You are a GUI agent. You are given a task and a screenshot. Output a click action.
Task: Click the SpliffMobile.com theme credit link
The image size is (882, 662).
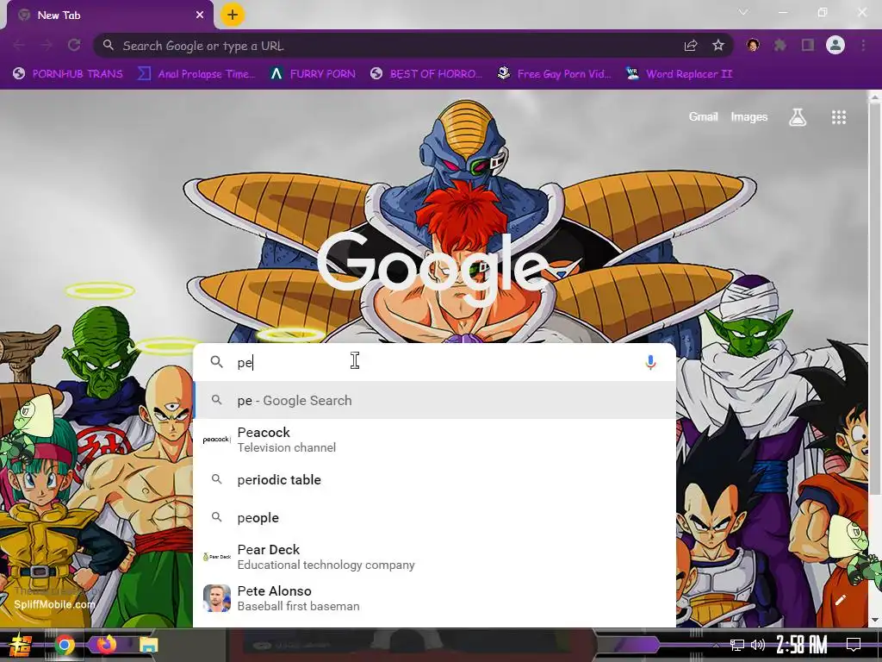tap(54, 604)
